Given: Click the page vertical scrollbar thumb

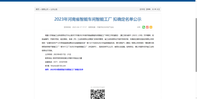Looking at the screenshot, I should click(196, 45).
